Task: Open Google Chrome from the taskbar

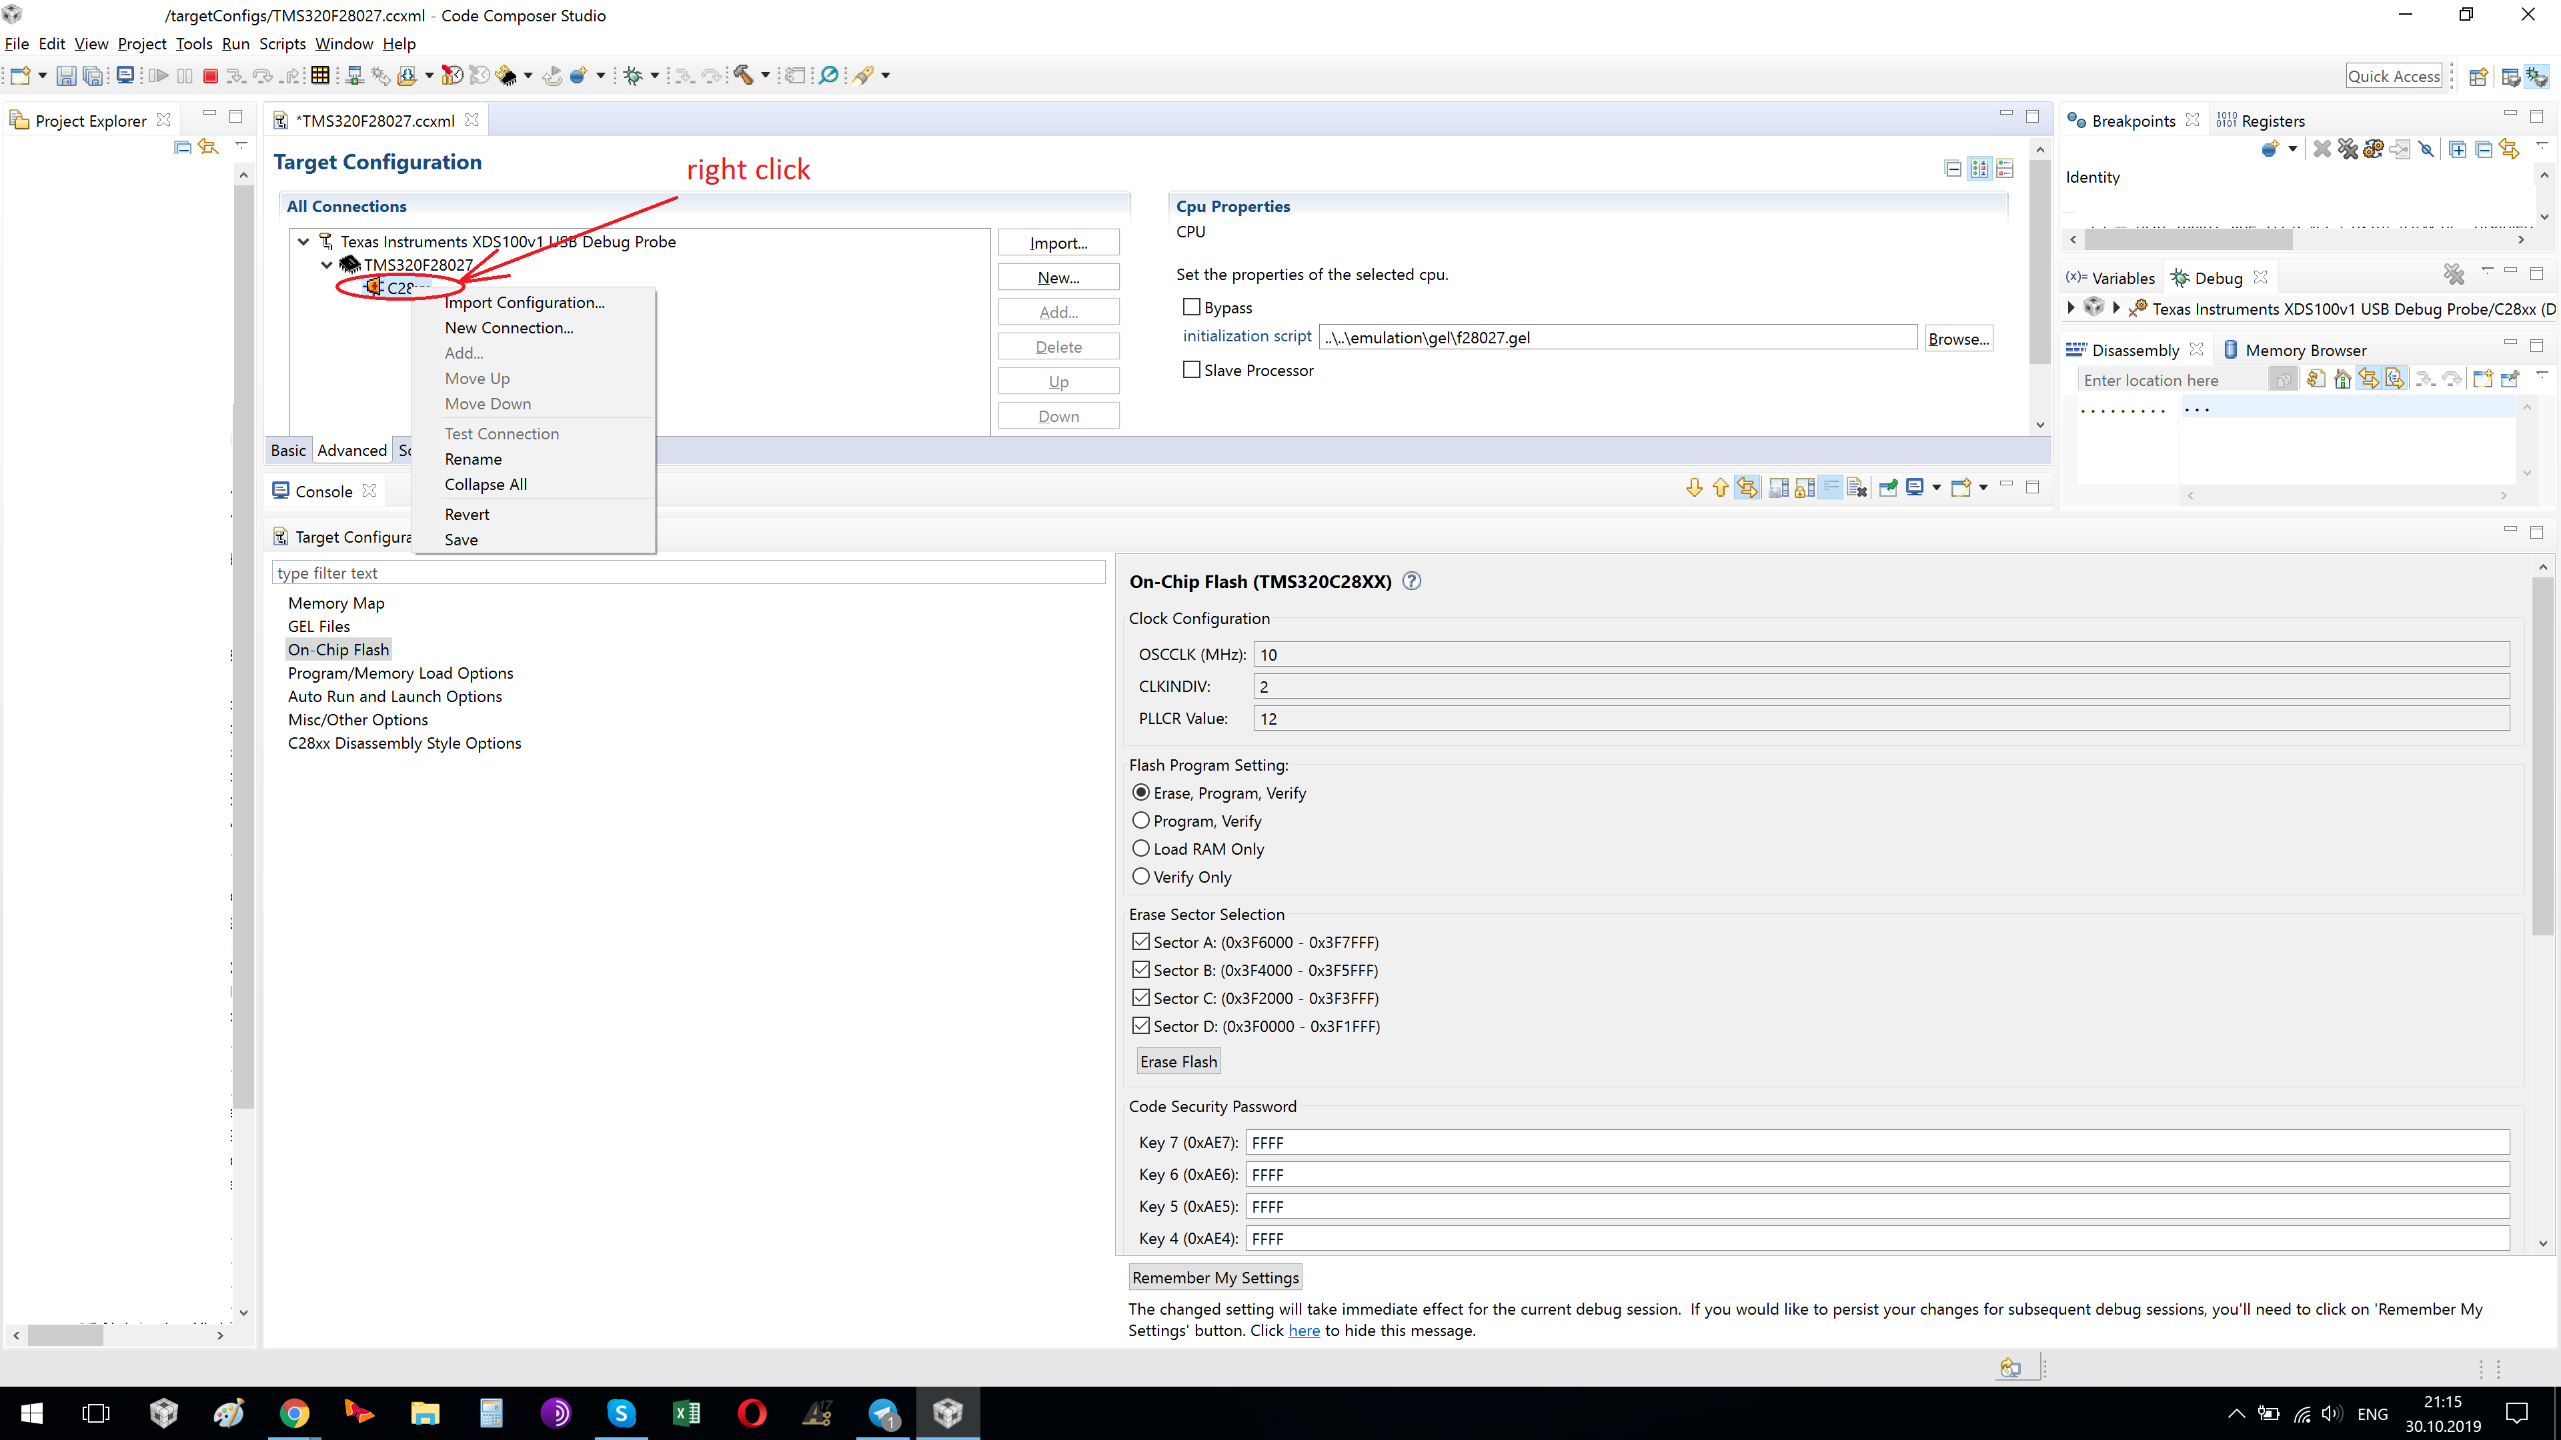Action: pyautogui.click(x=294, y=1412)
